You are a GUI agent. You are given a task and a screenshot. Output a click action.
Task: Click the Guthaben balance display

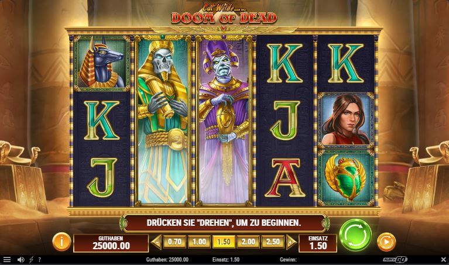(111, 243)
